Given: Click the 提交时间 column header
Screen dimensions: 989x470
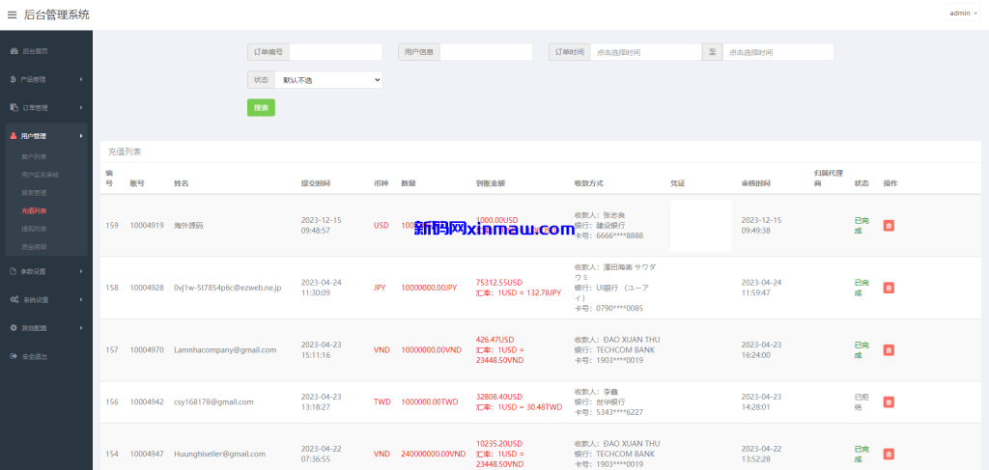Looking at the screenshot, I should click(x=316, y=183).
